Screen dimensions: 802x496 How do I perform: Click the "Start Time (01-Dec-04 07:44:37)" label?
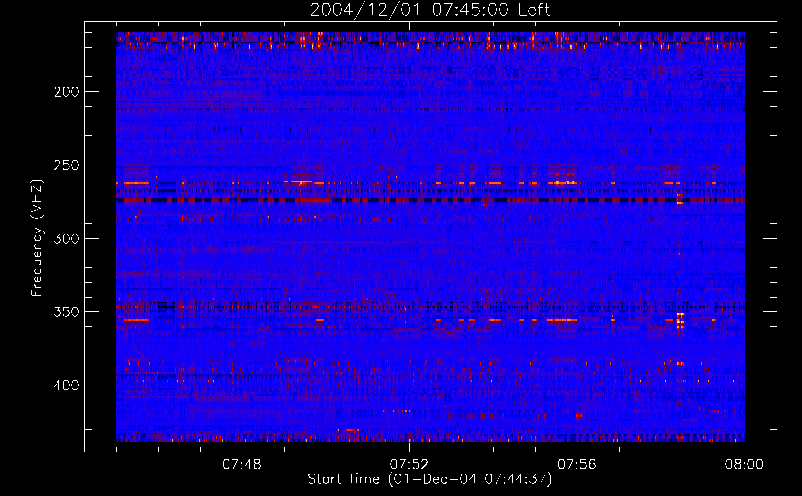430,479
